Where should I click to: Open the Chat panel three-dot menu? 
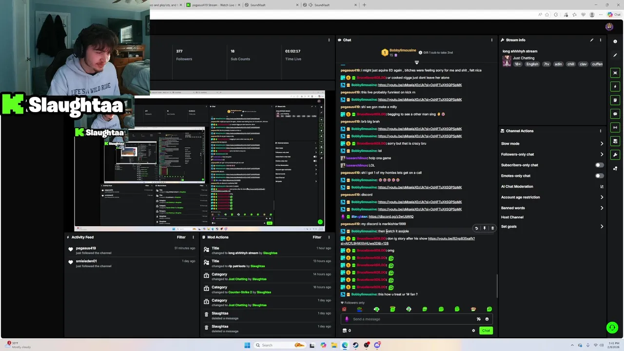click(491, 40)
